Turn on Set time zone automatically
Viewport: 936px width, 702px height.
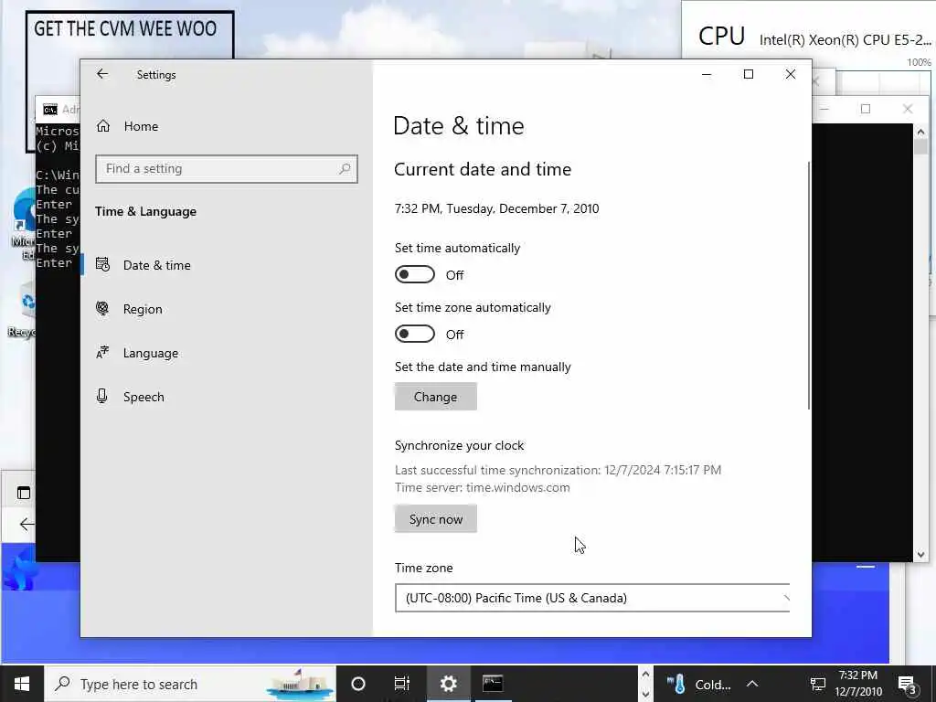[x=415, y=334]
